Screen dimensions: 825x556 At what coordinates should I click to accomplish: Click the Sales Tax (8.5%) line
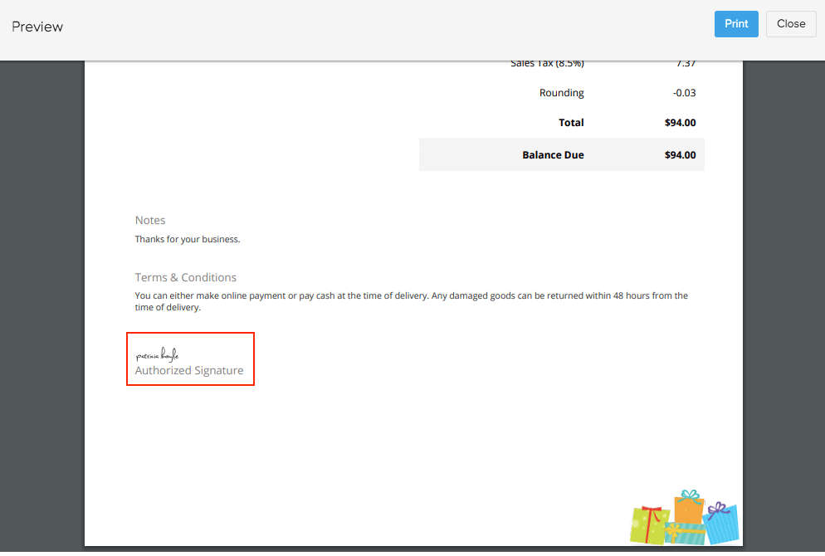pos(548,62)
